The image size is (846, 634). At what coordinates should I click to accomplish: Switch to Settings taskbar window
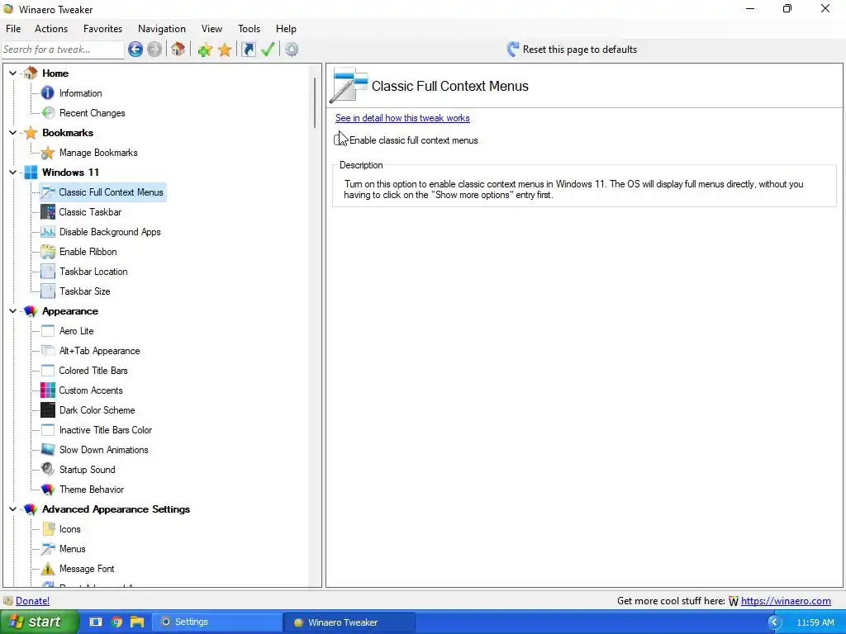(217, 622)
